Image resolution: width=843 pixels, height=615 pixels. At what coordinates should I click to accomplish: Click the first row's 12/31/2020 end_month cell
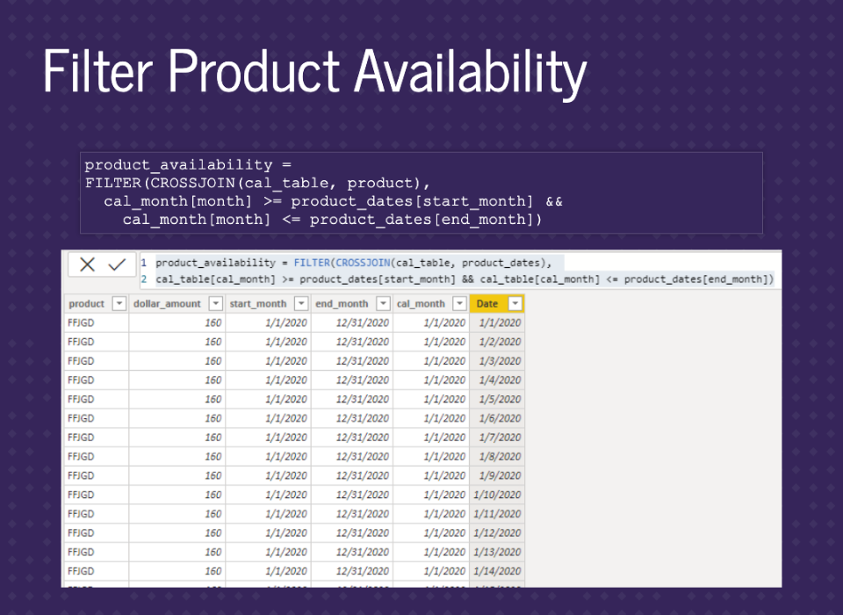(362, 323)
